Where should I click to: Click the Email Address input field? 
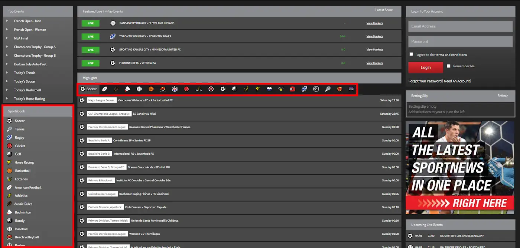click(x=460, y=26)
